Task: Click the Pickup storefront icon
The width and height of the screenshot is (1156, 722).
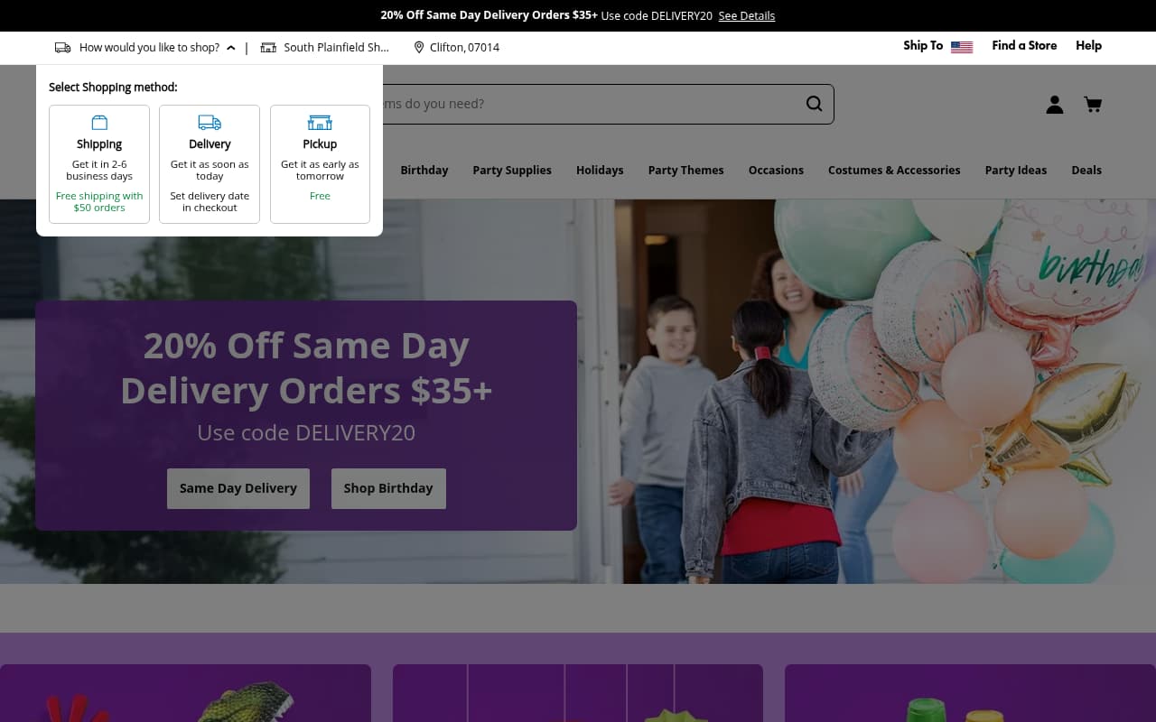Action: point(320,122)
